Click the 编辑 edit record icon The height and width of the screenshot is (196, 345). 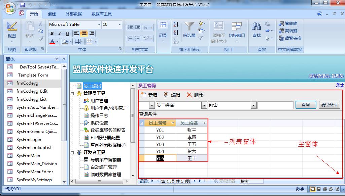coord(167,95)
